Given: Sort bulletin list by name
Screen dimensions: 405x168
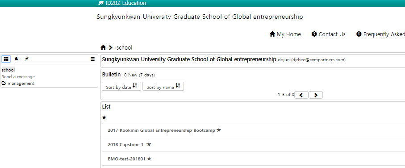Looking at the screenshot, I should click(163, 86).
